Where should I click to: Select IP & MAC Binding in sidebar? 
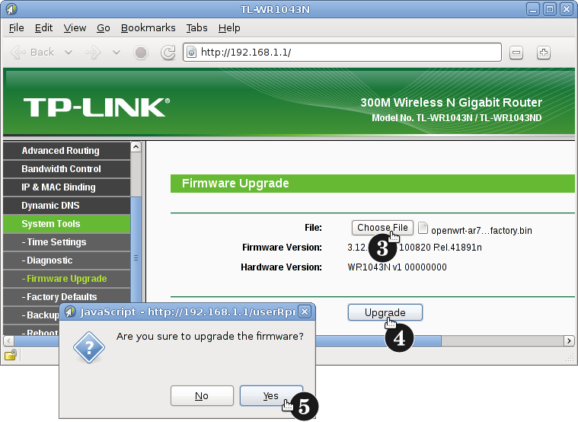(66, 187)
